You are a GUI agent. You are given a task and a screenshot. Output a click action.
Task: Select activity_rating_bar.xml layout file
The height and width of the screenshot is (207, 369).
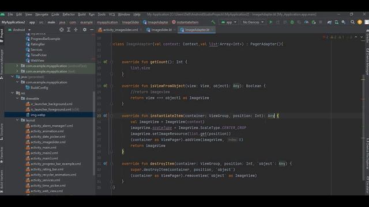pyautogui.click(x=47, y=169)
